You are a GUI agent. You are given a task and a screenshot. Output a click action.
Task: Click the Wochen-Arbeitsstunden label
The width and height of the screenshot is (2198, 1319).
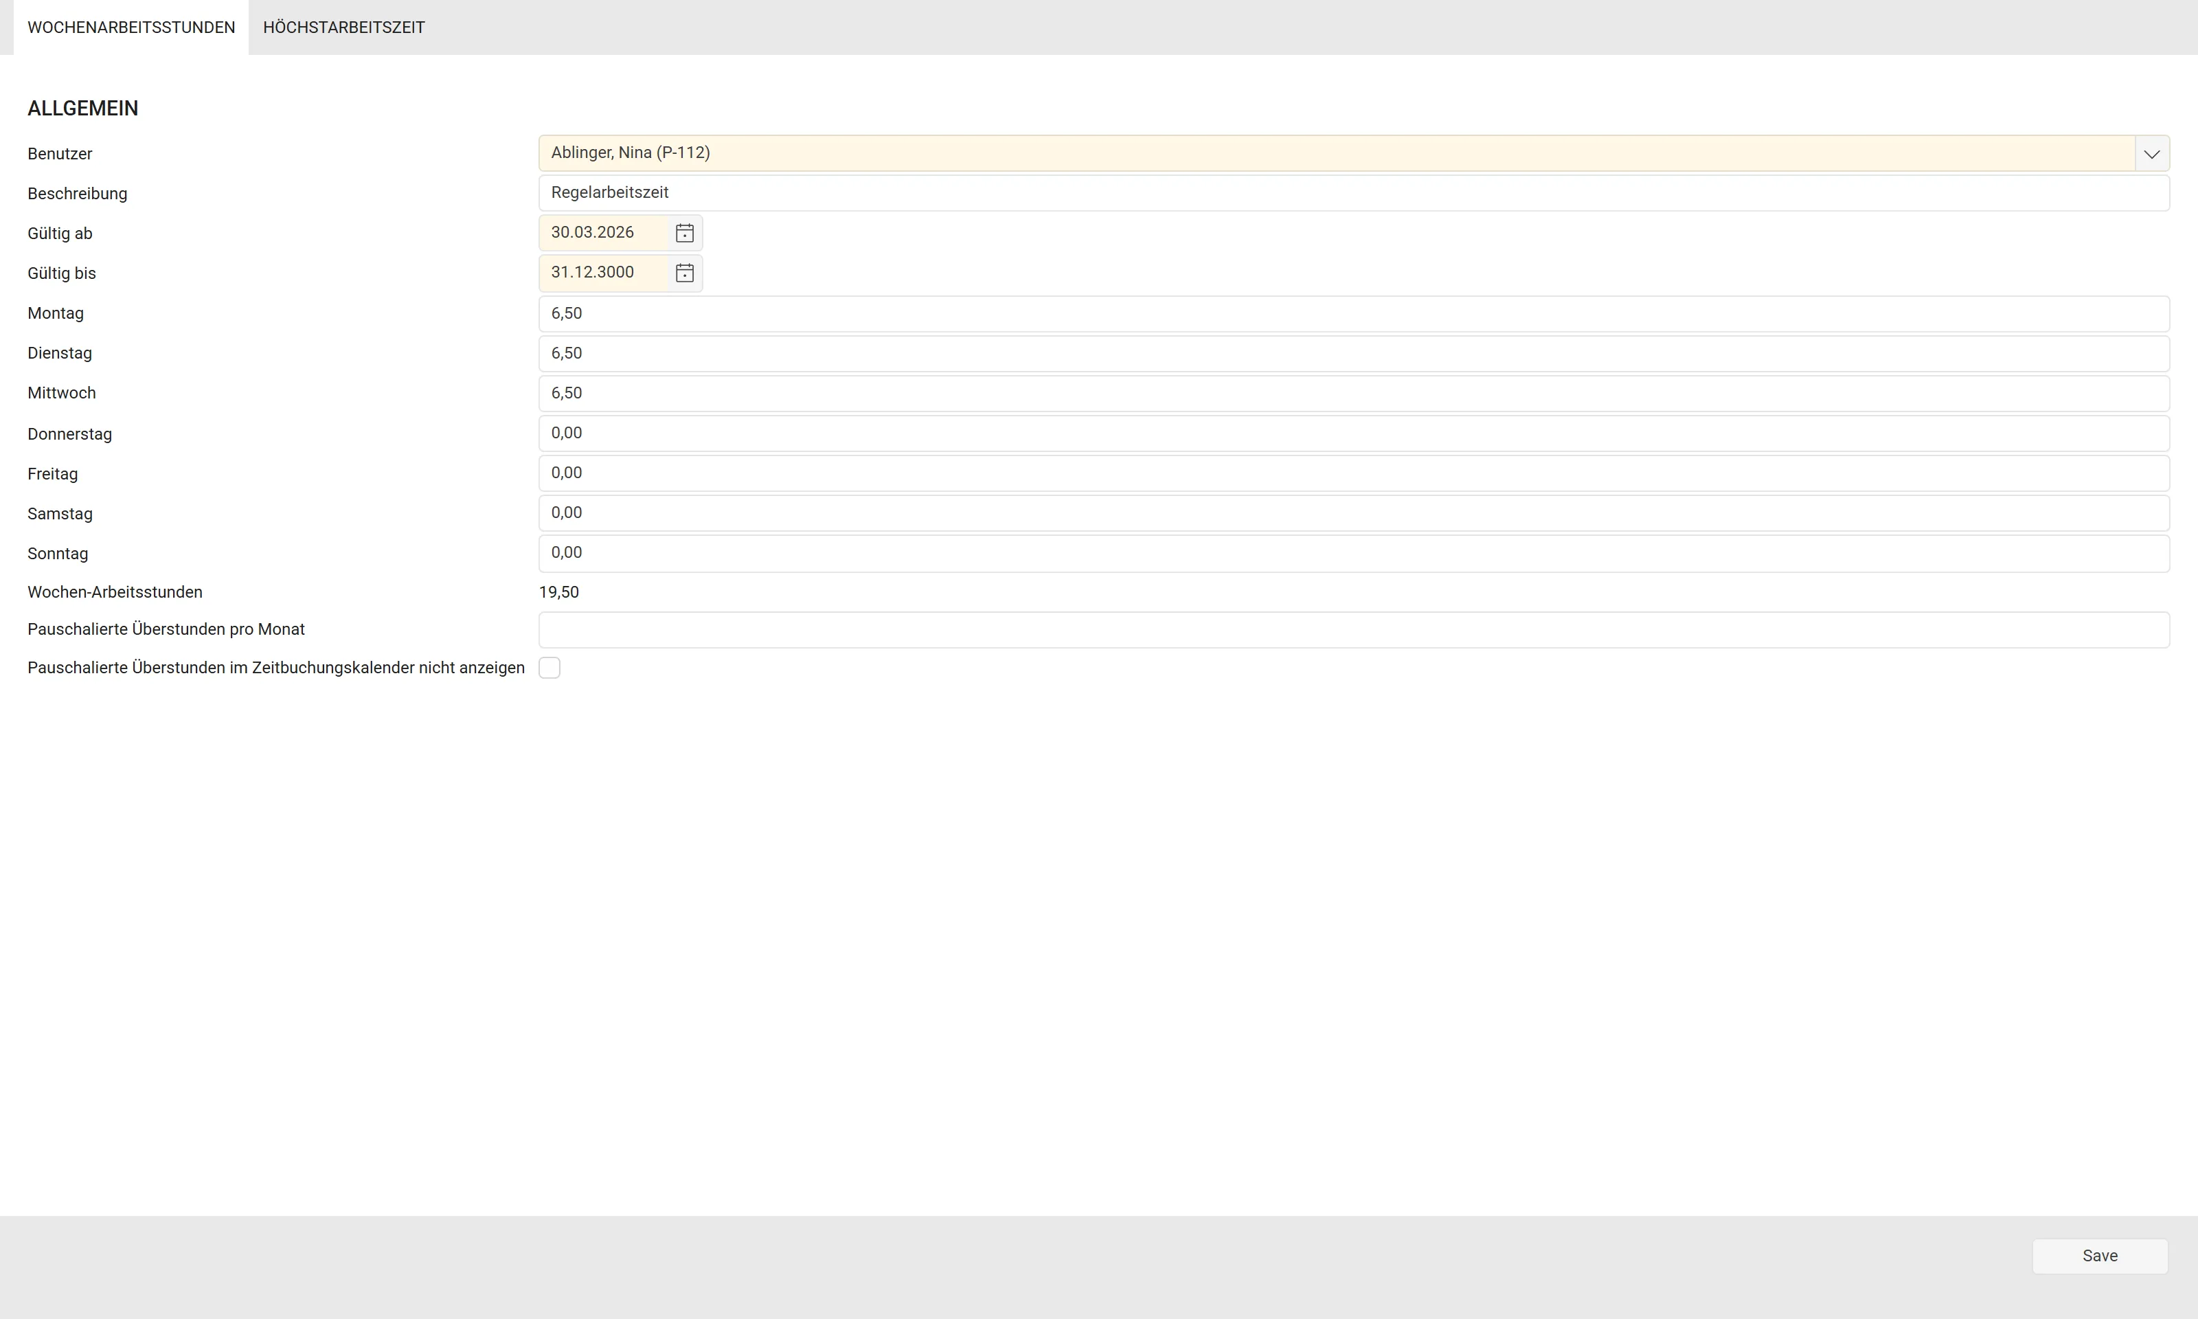tap(115, 592)
